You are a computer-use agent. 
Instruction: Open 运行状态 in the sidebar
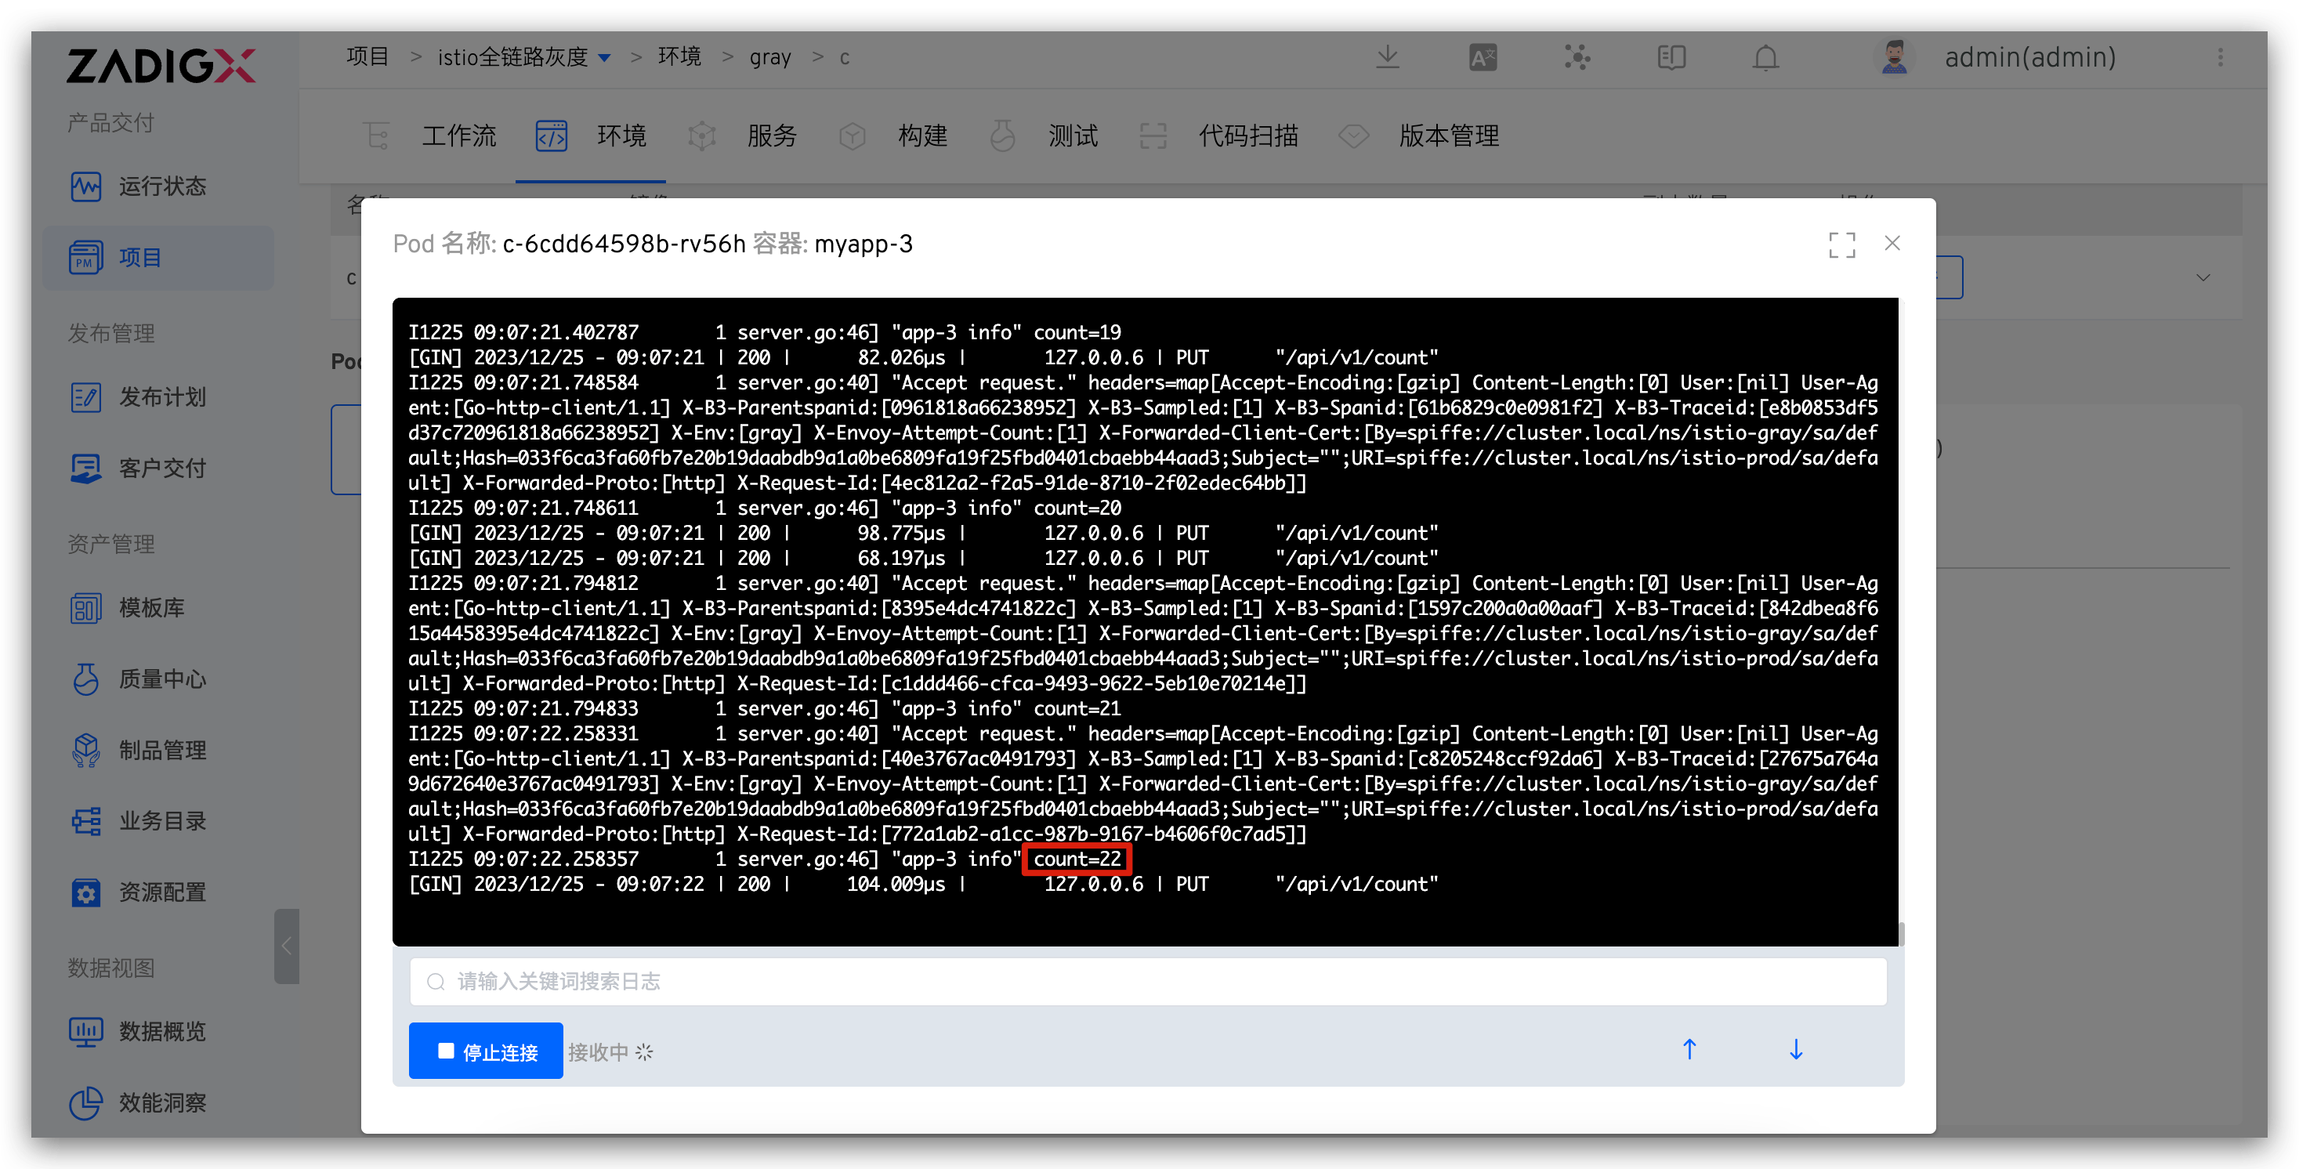[x=161, y=186]
